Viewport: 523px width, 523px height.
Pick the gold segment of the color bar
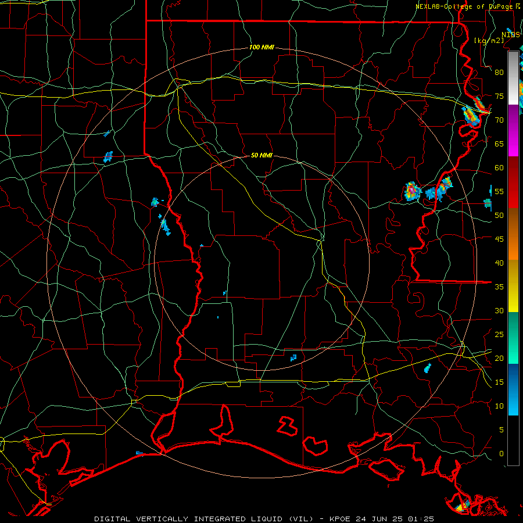(513, 286)
